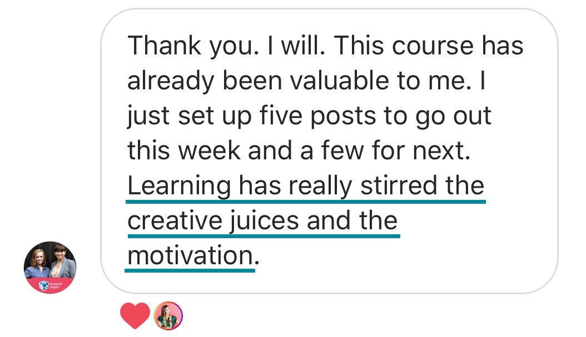Viewport: 586px width, 337px height.
Task: Click the words "to me." in the second line
Action: coord(450,81)
